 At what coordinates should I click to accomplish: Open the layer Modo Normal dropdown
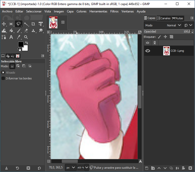163,25
